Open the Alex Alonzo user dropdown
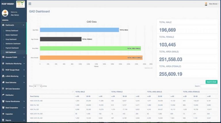This screenshot has width=221, height=123. click(213, 4)
